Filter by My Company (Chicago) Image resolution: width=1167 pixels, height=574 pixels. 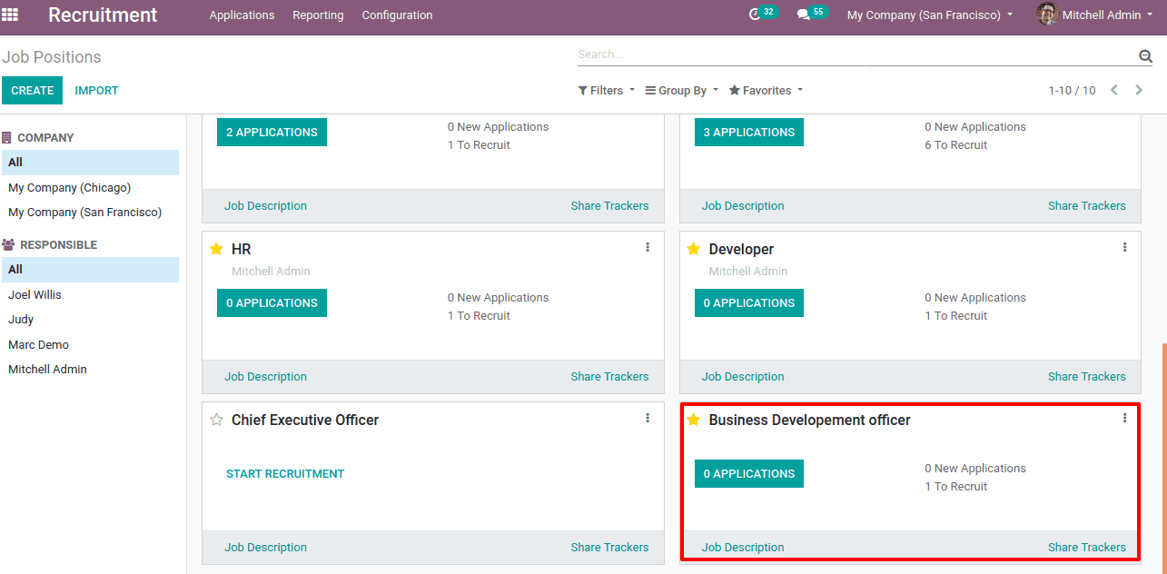[90, 187]
